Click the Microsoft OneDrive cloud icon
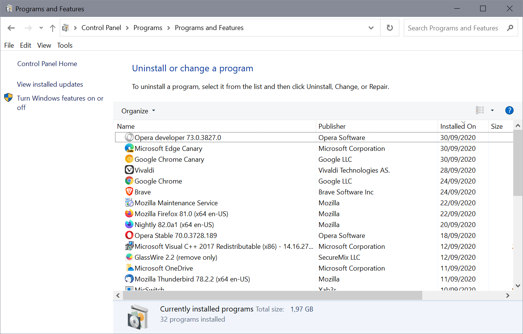Image resolution: width=523 pixels, height=334 pixels. tap(130, 268)
